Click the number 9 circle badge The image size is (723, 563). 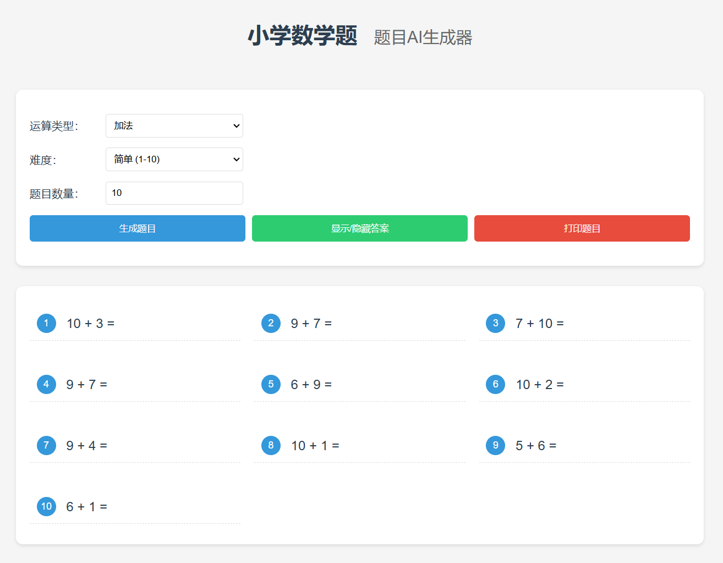[495, 445]
